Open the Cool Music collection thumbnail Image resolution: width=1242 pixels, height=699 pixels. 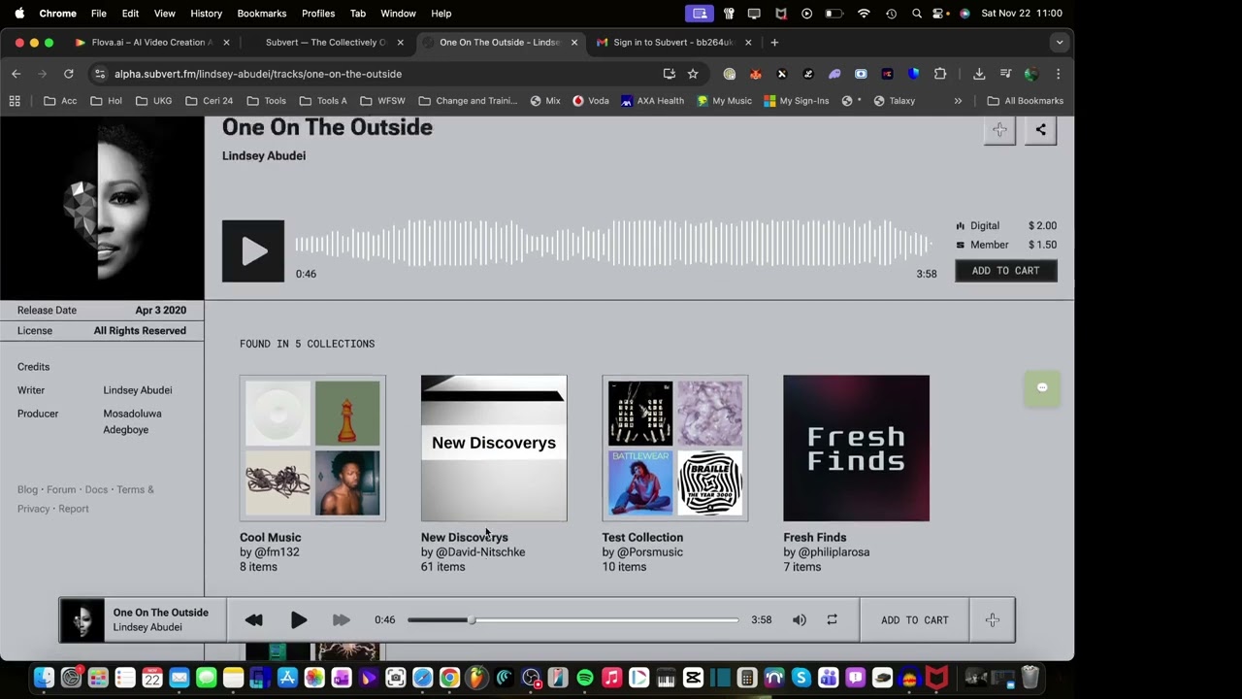point(312,449)
